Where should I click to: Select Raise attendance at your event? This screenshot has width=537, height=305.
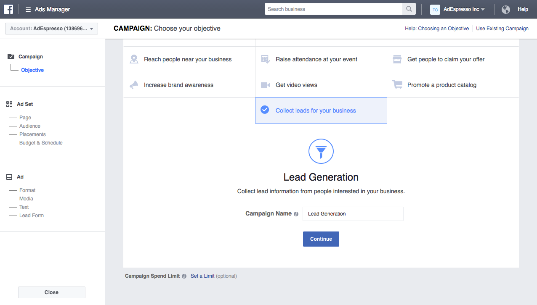click(321, 59)
